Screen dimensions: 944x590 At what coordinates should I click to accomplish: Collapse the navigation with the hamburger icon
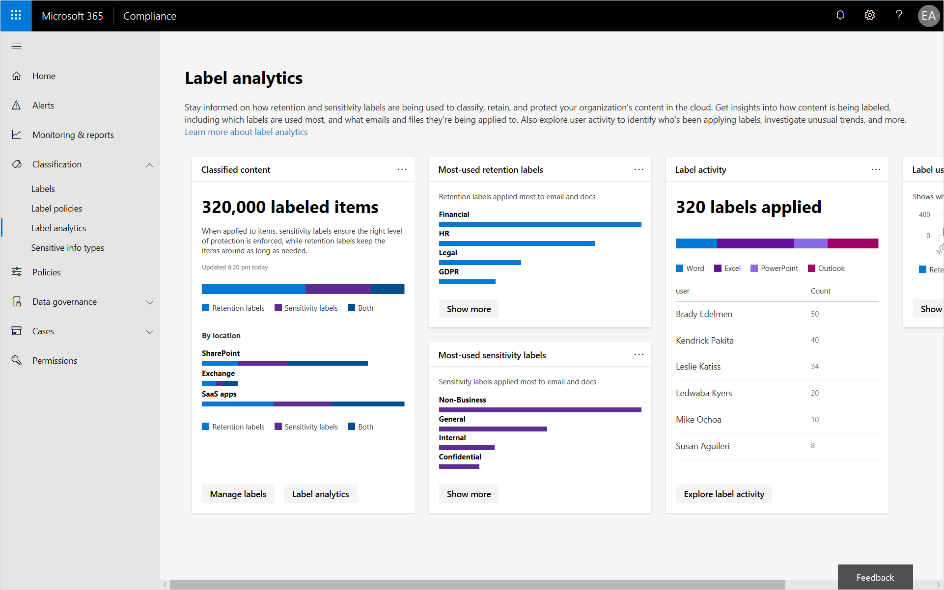coord(16,46)
